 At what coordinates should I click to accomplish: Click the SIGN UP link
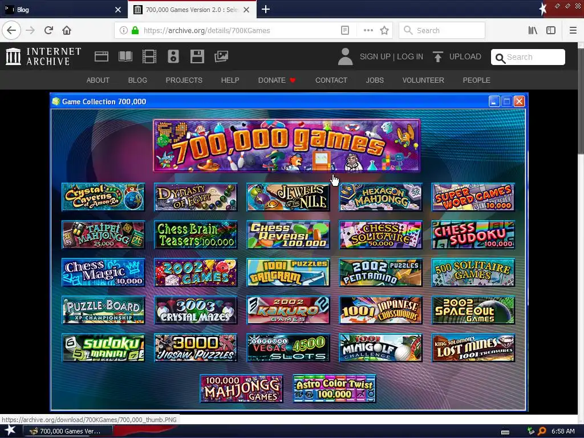tap(375, 56)
